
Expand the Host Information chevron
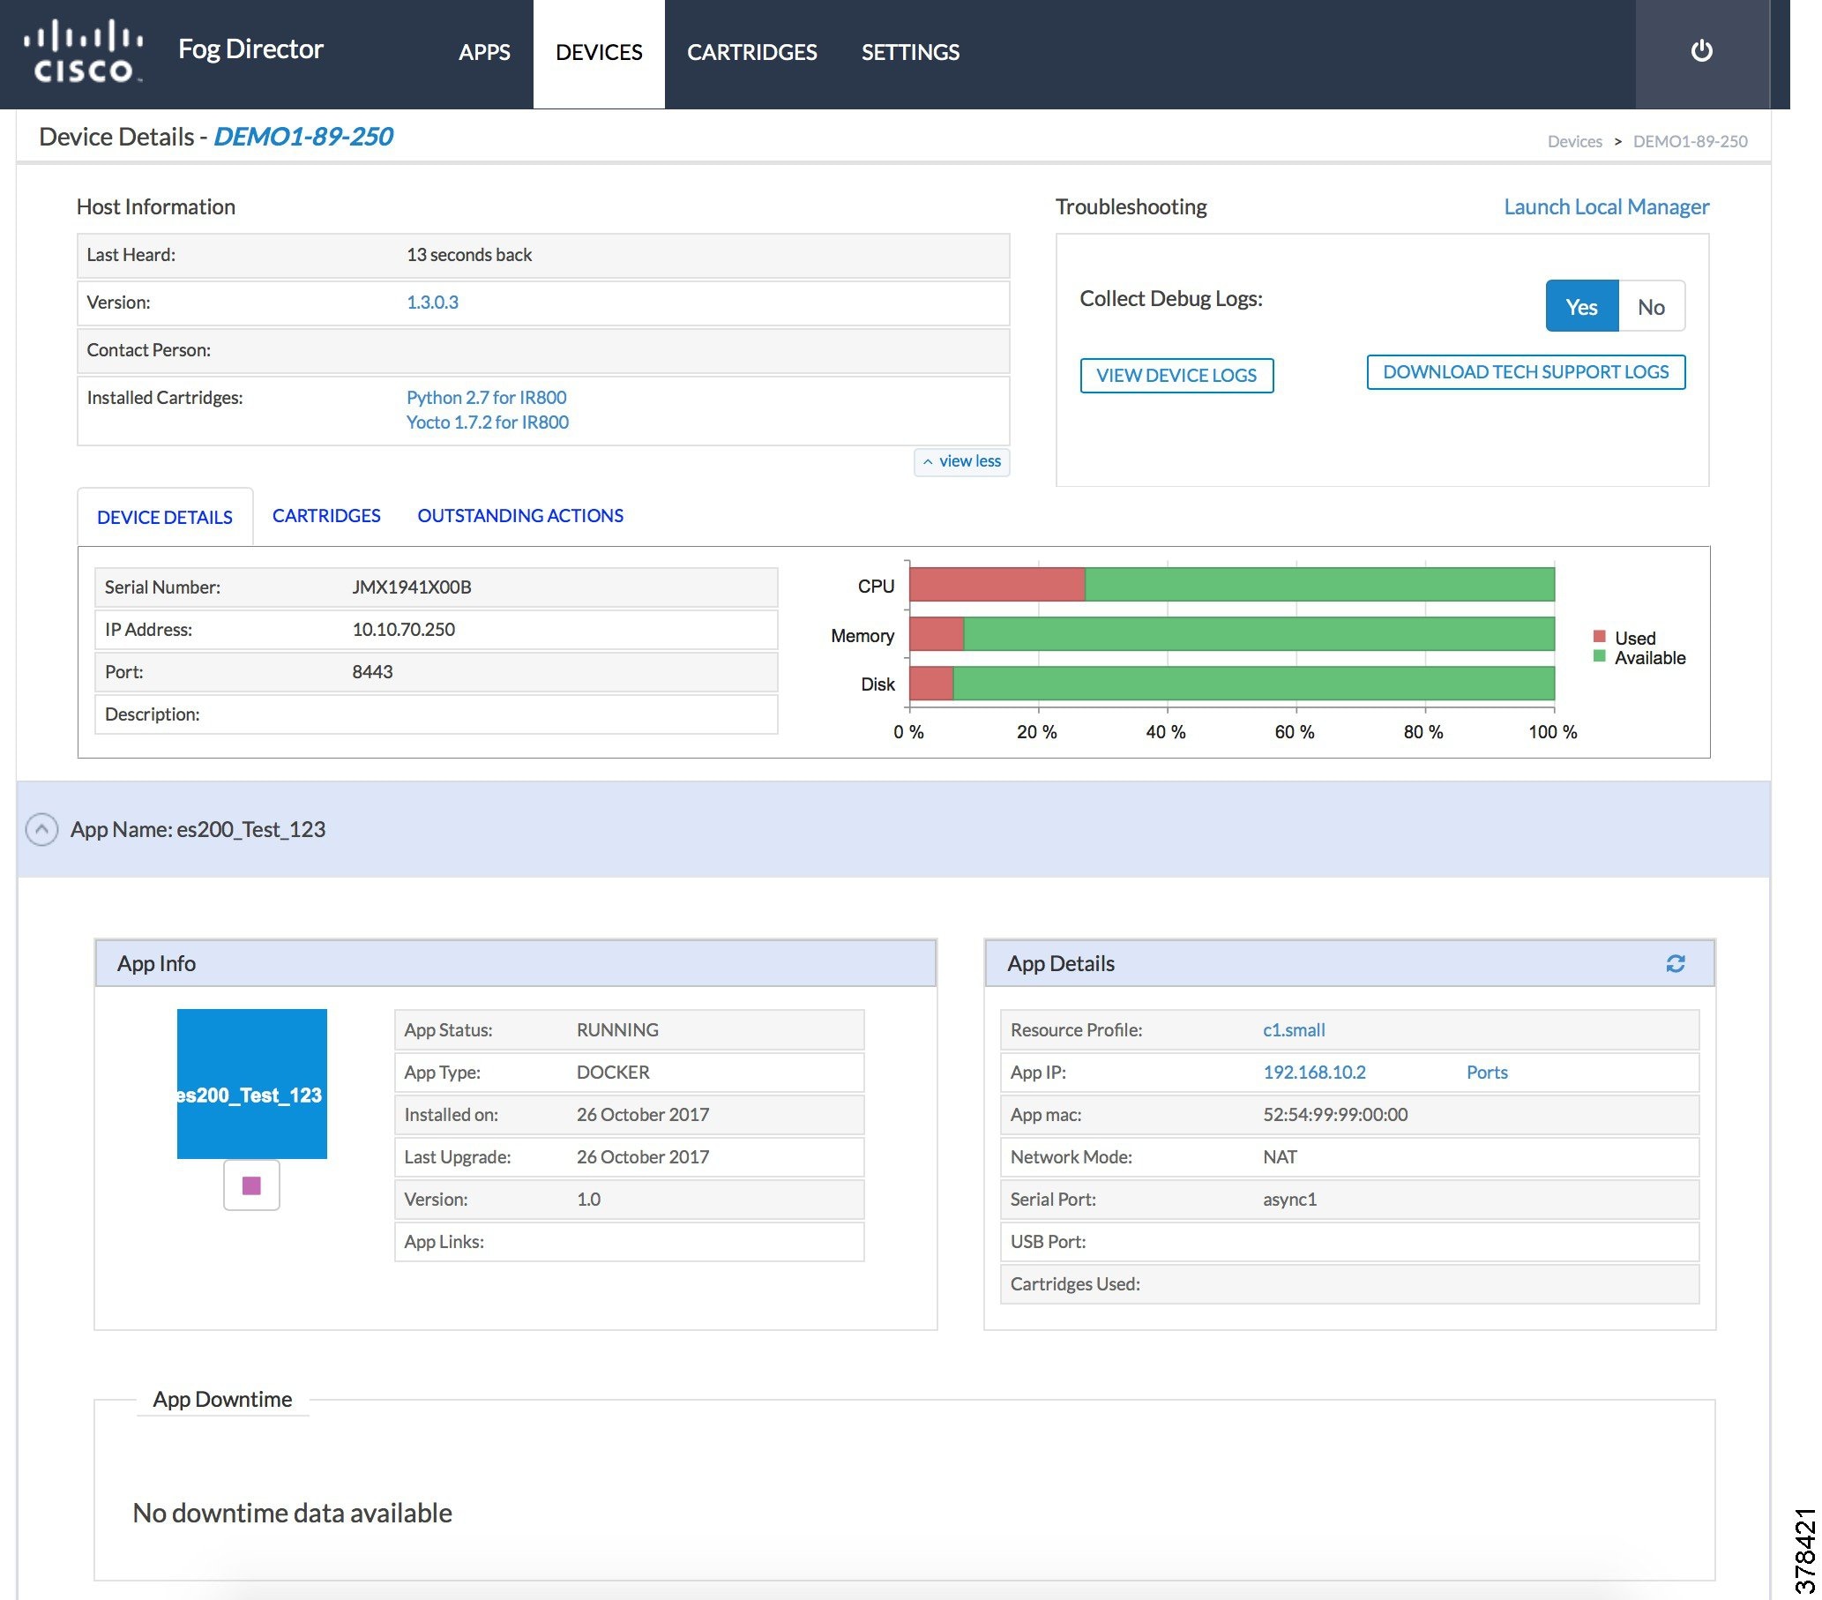pos(927,461)
